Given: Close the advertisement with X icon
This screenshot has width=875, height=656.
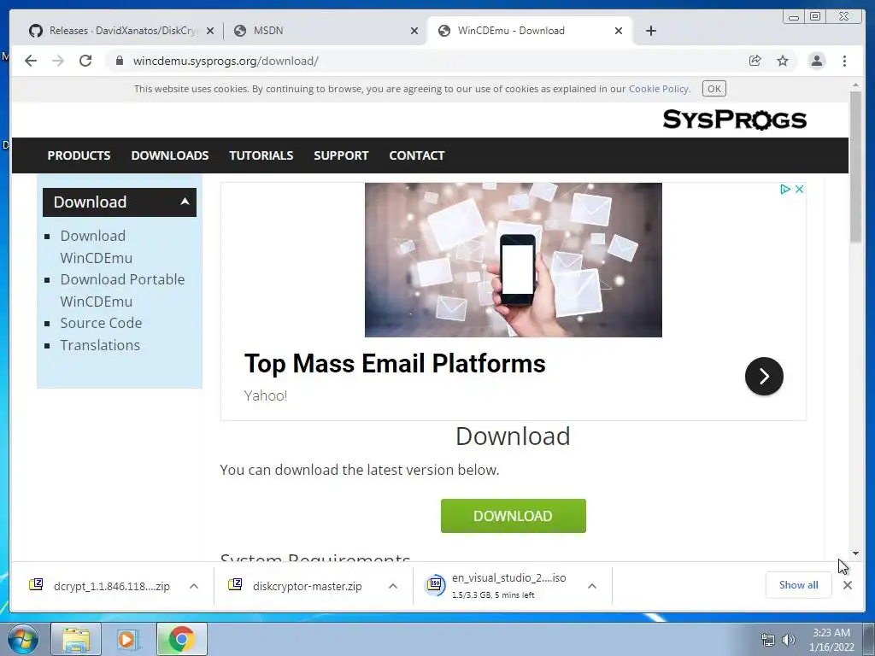Looking at the screenshot, I should click(x=799, y=189).
